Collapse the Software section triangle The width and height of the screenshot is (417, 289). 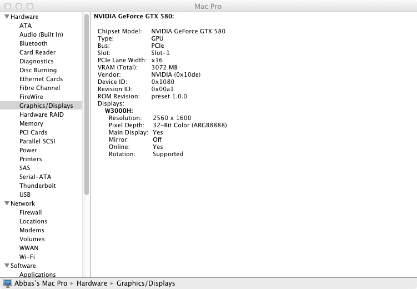[7, 266]
